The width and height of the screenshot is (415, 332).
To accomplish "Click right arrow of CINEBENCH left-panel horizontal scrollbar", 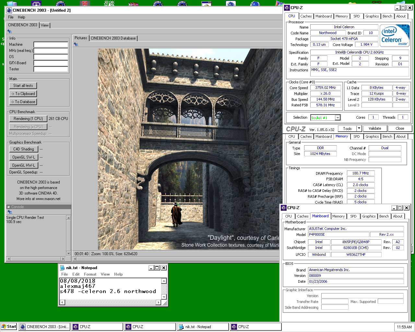I will [x=64, y=259].
